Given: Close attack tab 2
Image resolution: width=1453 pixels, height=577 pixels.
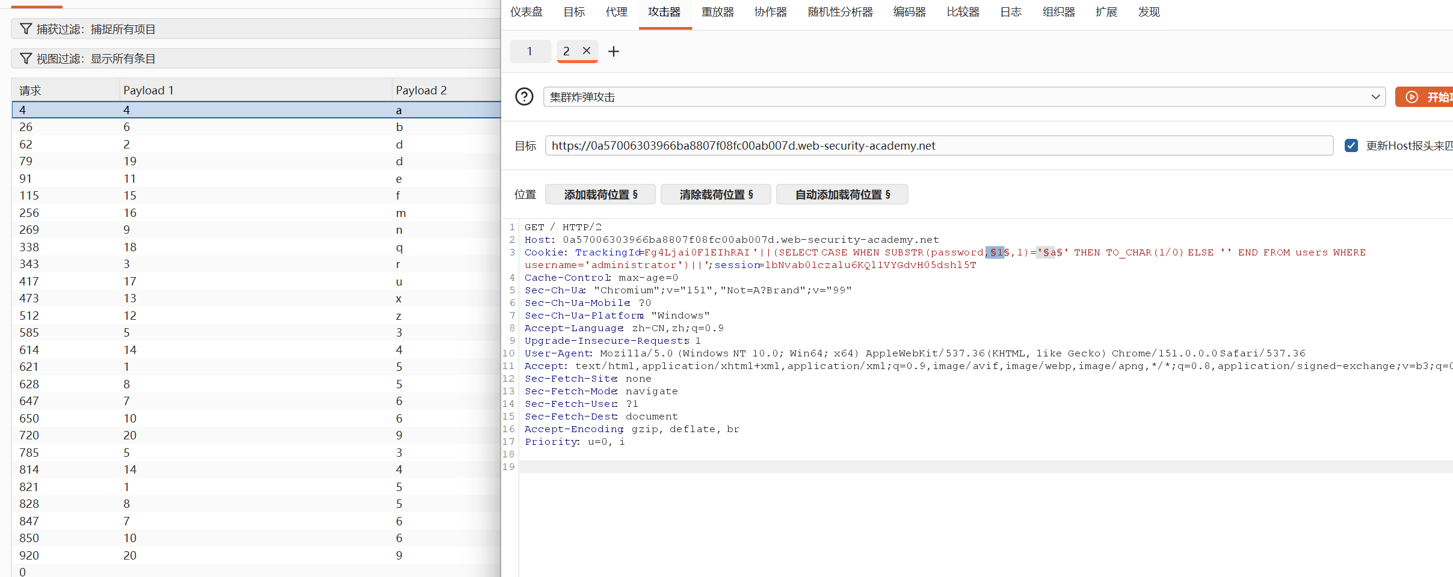Looking at the screenshot, I should tap(587, 51).
